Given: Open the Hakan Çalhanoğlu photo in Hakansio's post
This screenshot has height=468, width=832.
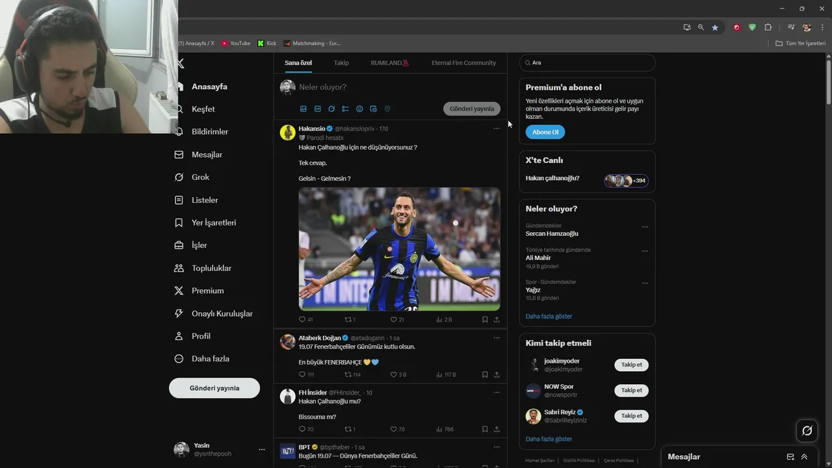Looking at the screenshot, I should (x=399, y=249).
